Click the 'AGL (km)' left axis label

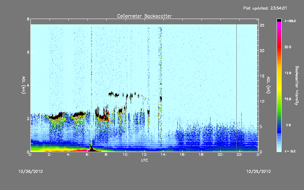coord(24,85)
